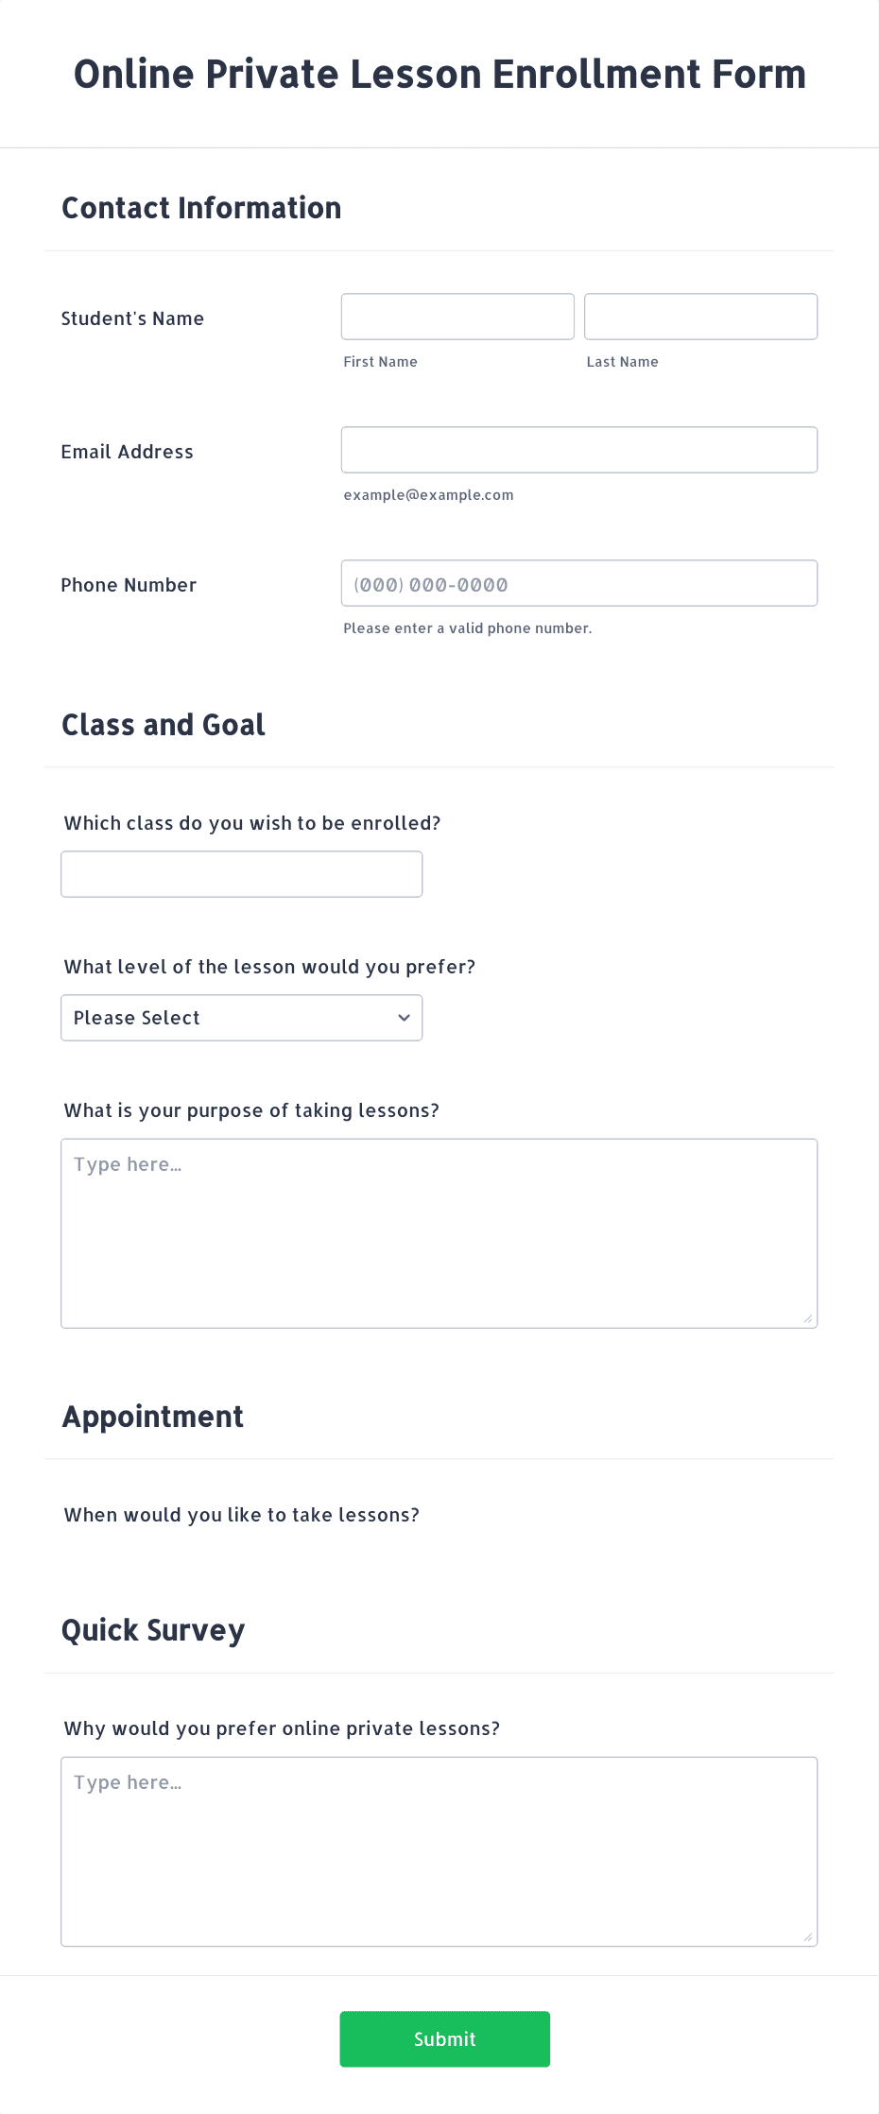This screenshot has height=2114, width=879.
Task: Click the Last Name input field
Action: [x=700, y=317]
